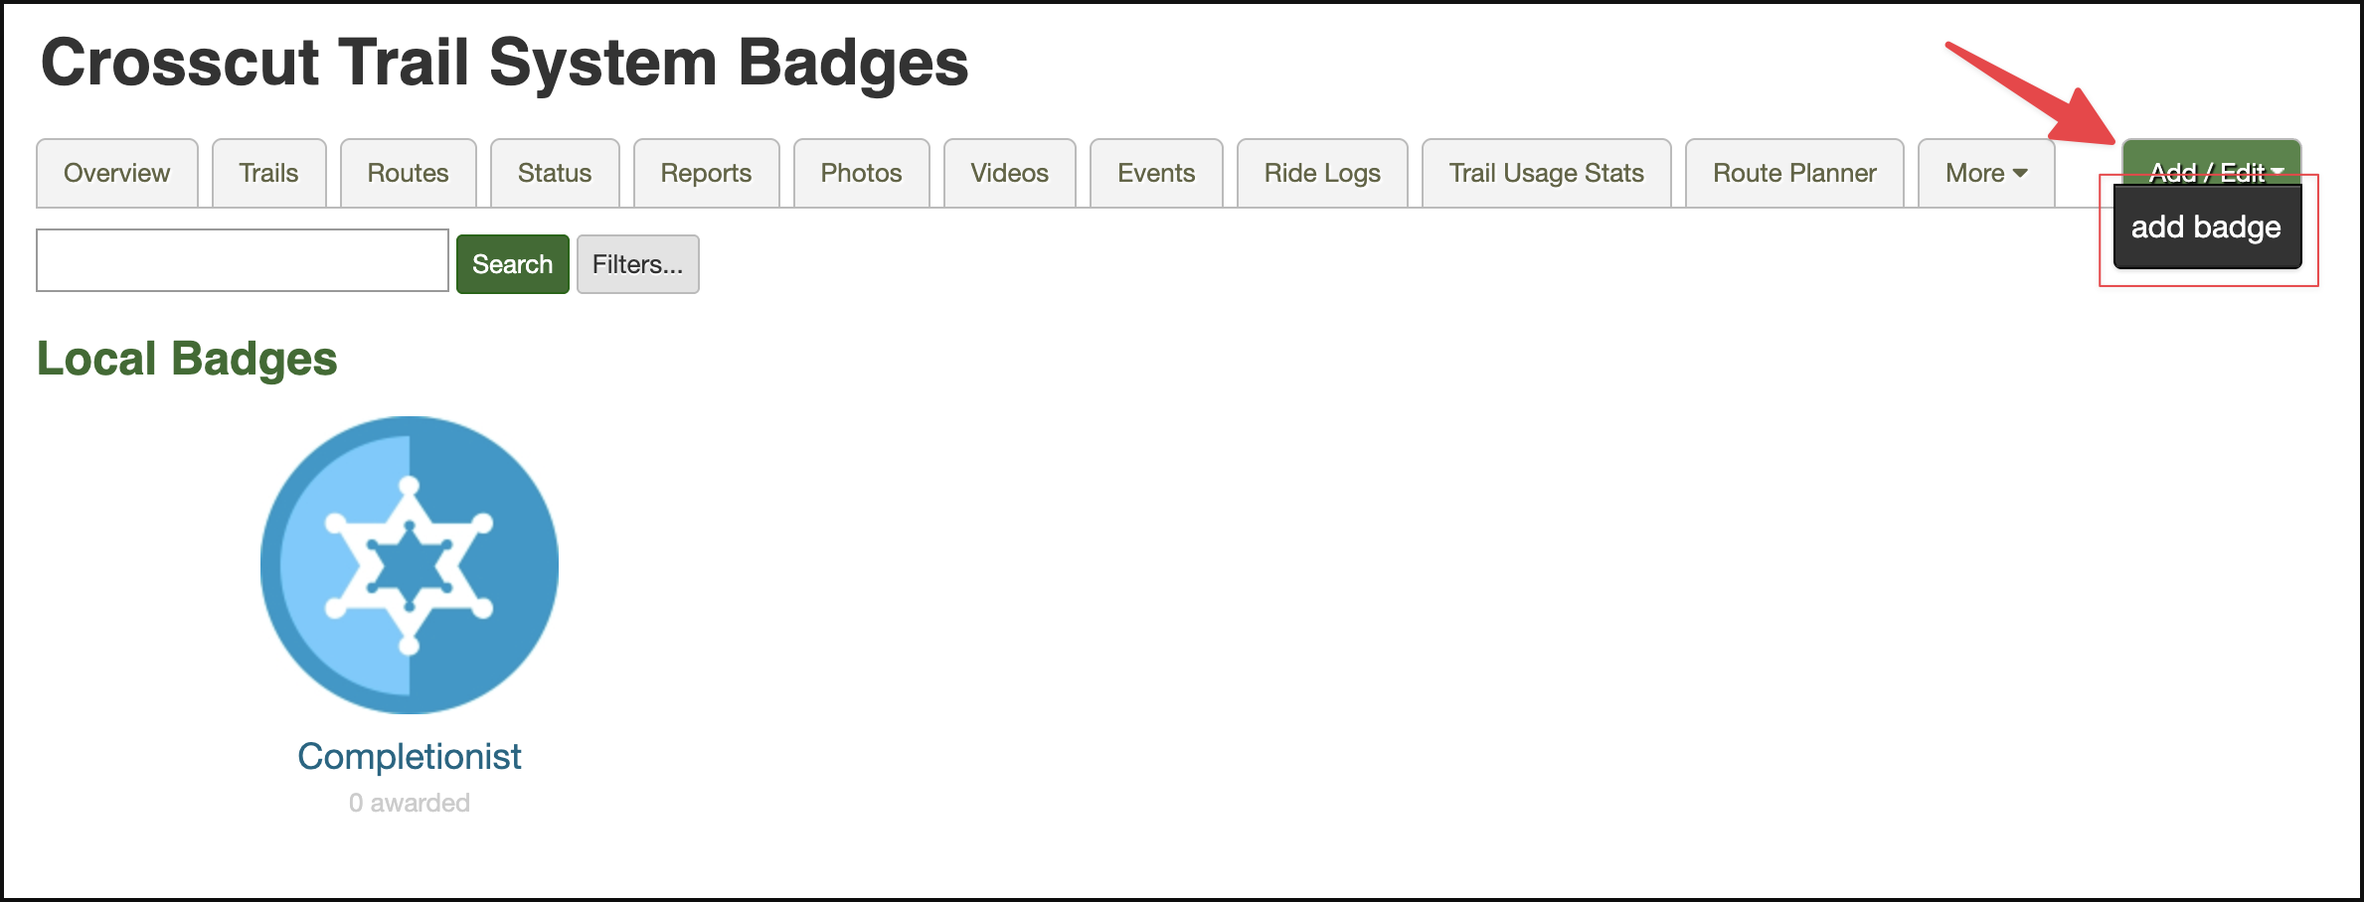
Task: Open the Reports tab
Action: pyautogui.click(x=706, y=173)
